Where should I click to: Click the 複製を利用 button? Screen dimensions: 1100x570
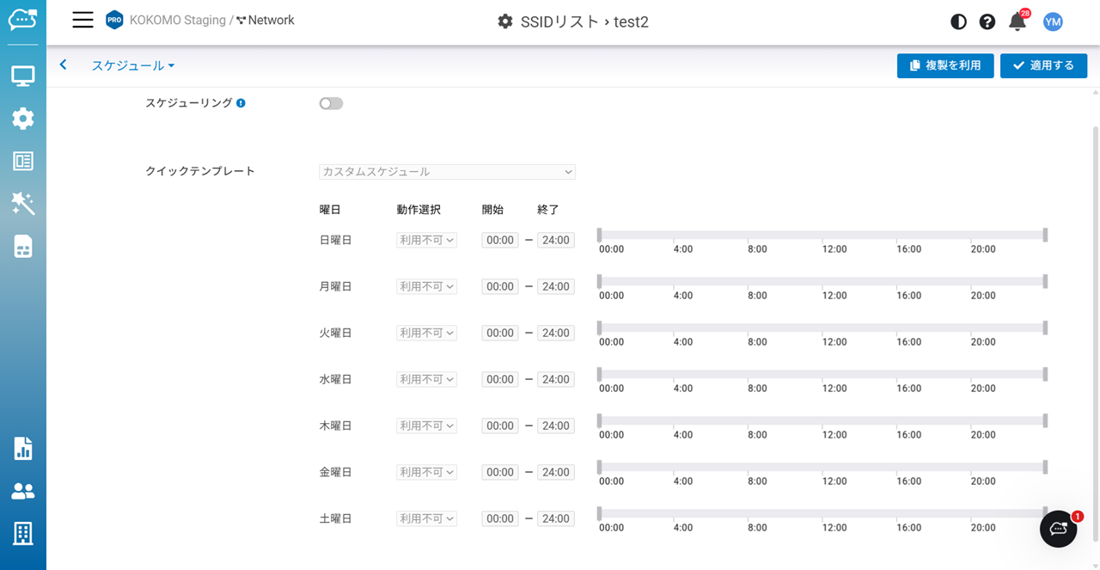pyautogui.click(x=945, y=66)
